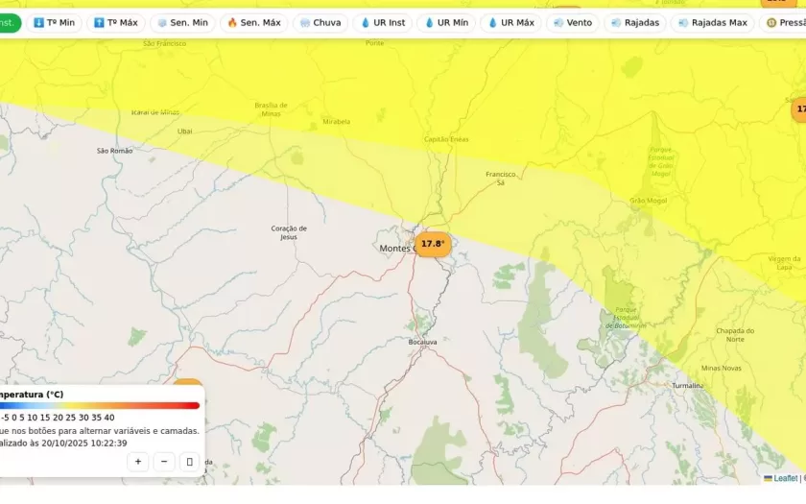The image size is (806, 504).
Task: Show UR Mín humidity layer
Action: click(446, 23)
